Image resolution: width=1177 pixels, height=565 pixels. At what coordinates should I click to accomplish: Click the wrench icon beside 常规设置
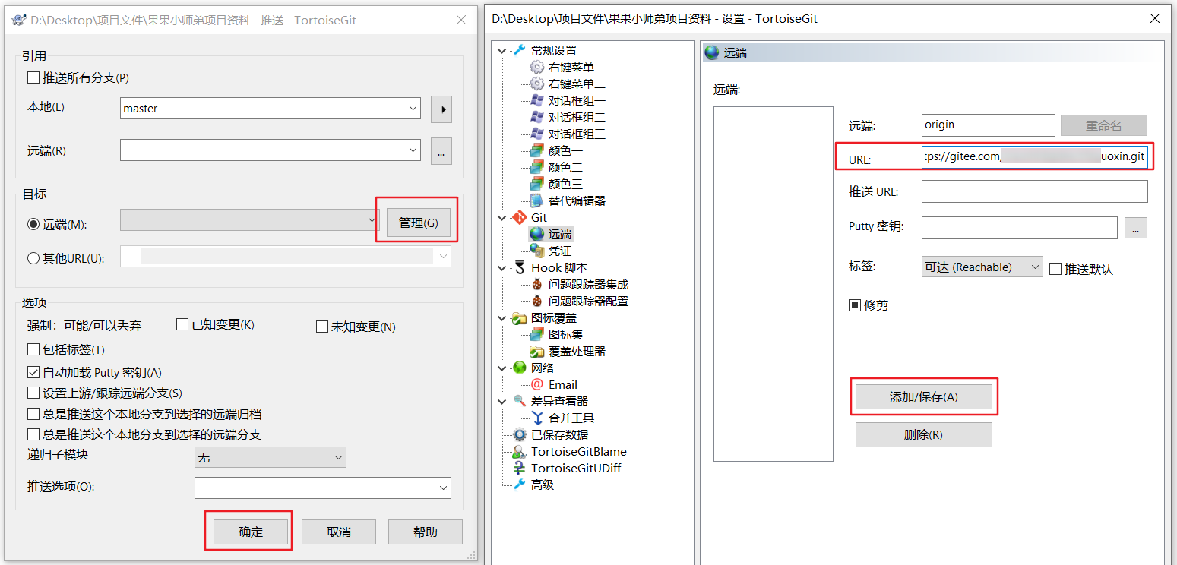pyautogui.click(x=520, y=50)
